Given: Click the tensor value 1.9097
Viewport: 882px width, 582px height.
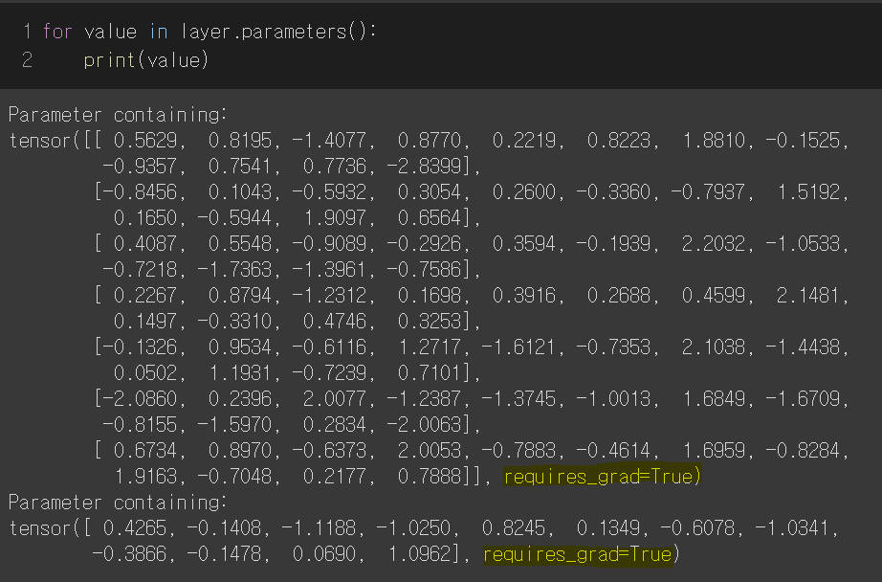Looking at the screenshot, I should (335, 218).
